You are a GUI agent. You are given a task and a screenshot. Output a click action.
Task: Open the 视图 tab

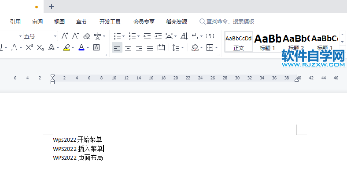click(x=59, y=21)
